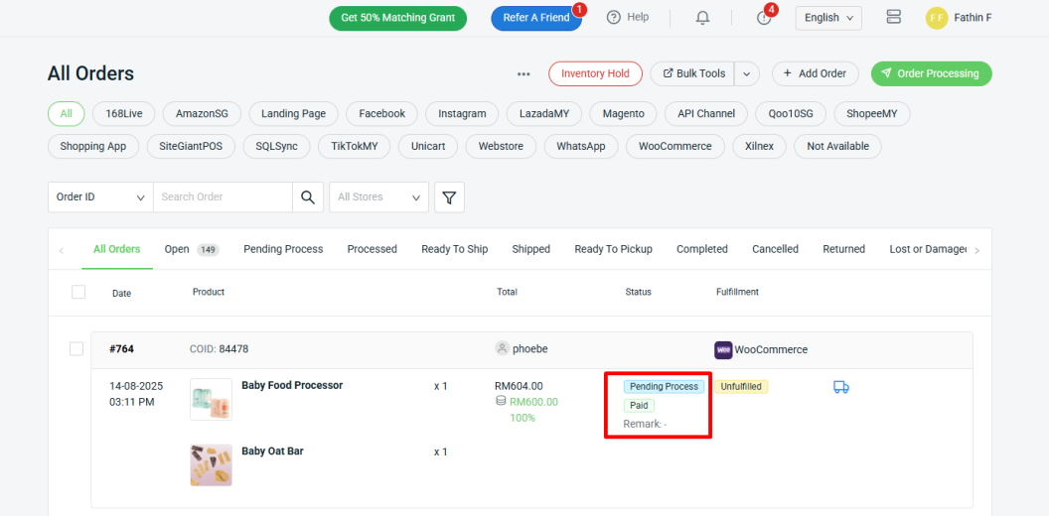Click the delivery truck icon for order #764
Image resolution: width=1049 pixels, height=516 pixels.
[x=840, y=387]
